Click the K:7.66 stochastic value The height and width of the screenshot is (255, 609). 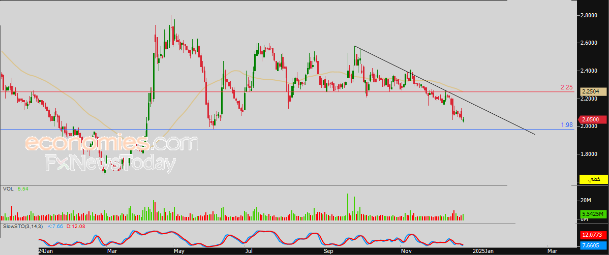click(x=55, y=226)
